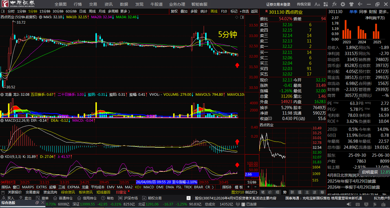The image size is (390, 208).
Task: Add stock via +自选 button
Action: click(x=244, y=11)
